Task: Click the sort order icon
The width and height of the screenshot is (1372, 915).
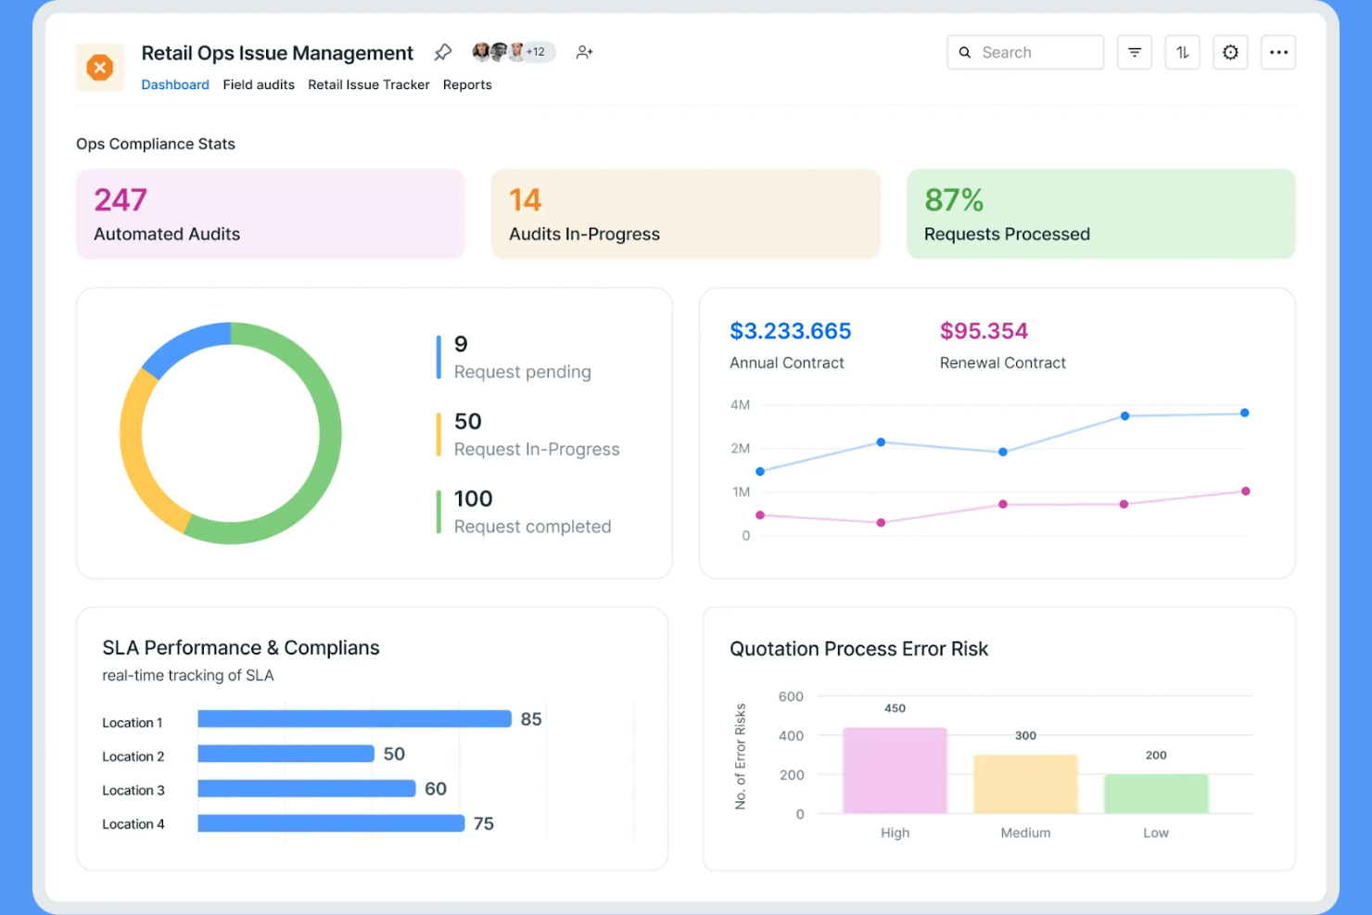Action: point(1182,52)
